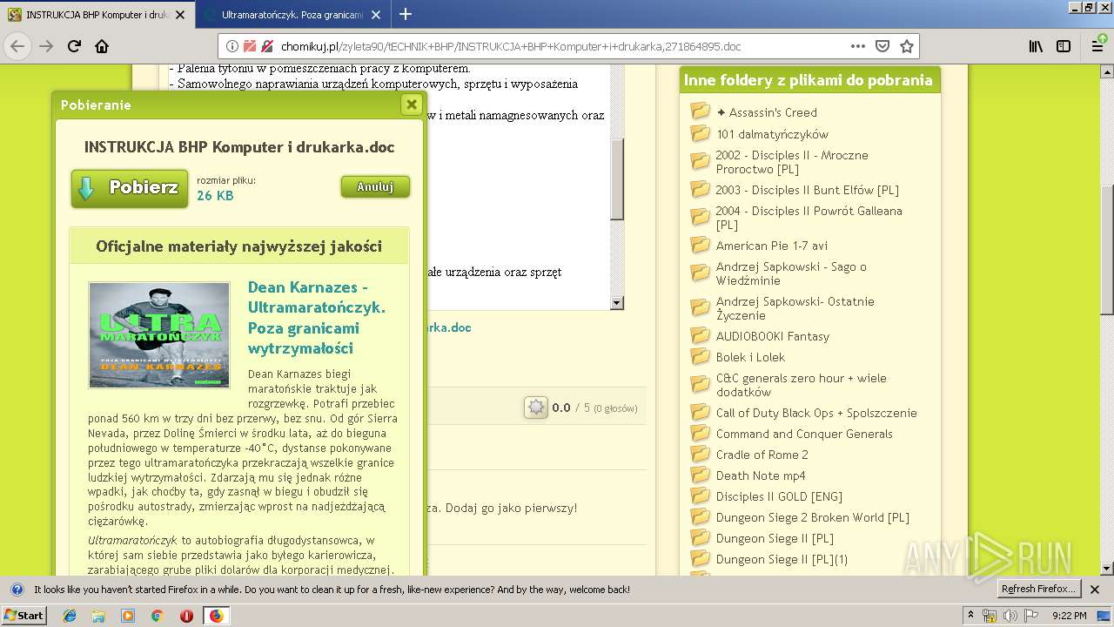This screenshot has height=627, width=1114.
Task: Click the green Pobierz download button
Action: (130, 188)
